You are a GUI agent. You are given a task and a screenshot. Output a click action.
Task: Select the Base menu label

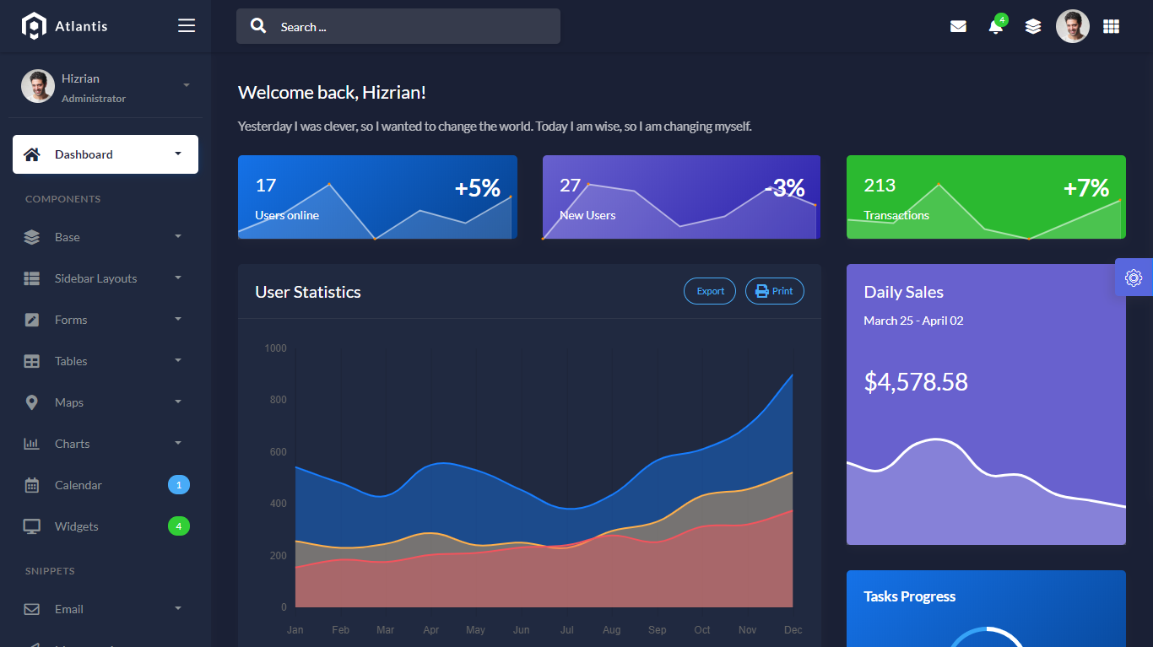tap(68, 237)
